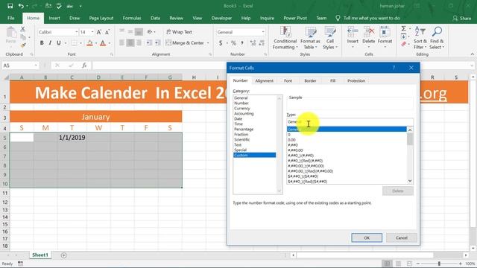Click the Undo icon in title bar
This screenshot has height=268, width=477.
click(21, 6)
